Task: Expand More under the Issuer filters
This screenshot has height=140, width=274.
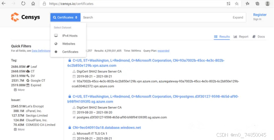Action: [x=19, y=129]
